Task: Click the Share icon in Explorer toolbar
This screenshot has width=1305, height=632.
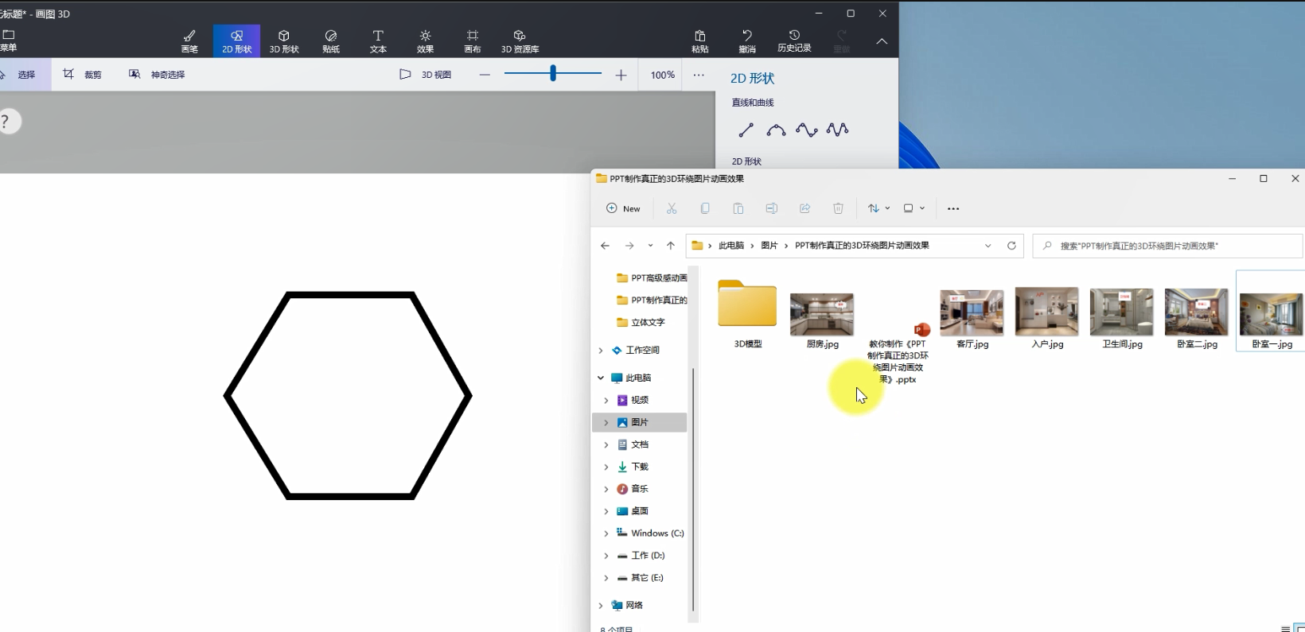Action: [804, 208]
